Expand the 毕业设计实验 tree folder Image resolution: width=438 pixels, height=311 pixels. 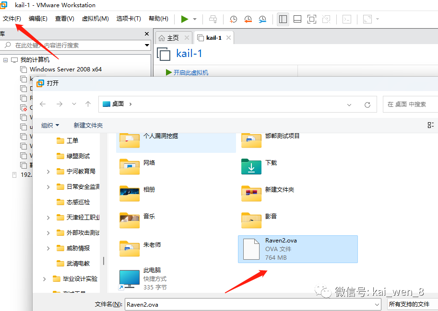[44, 279]
